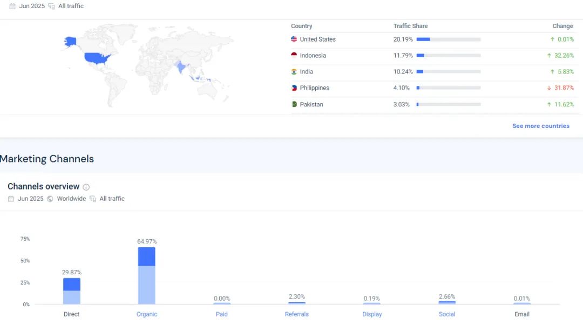The width and height of the screenshot is (583, 331).
Task: Open the See more countries link
Action: click(540, 126)
